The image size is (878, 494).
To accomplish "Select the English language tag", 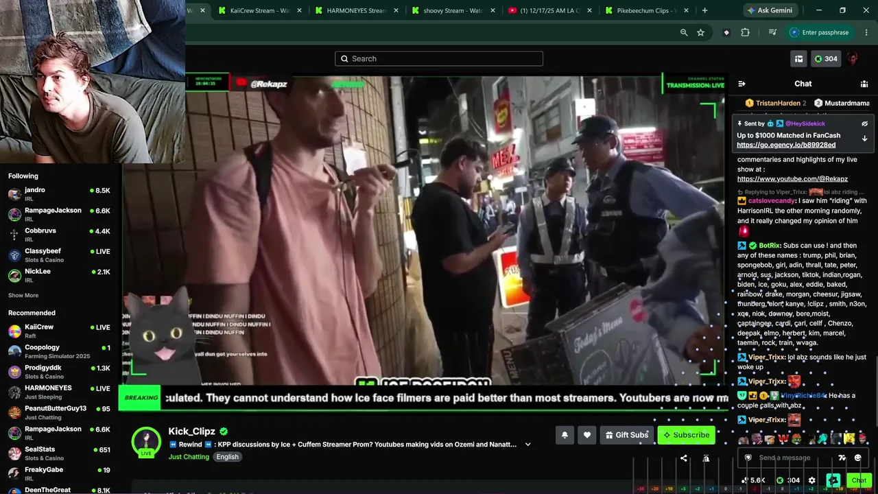I will [x=228, y=457].
